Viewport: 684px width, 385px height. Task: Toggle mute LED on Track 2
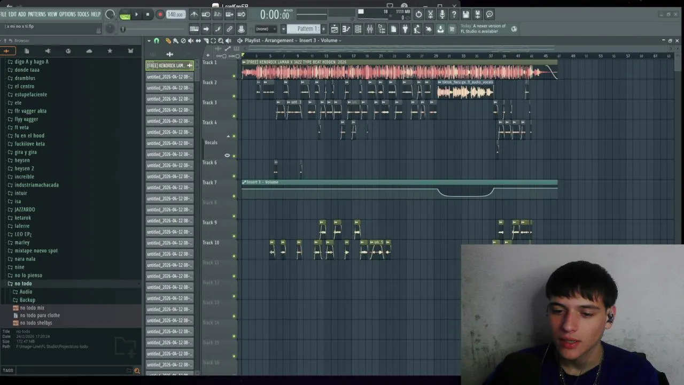pos(234,96)
